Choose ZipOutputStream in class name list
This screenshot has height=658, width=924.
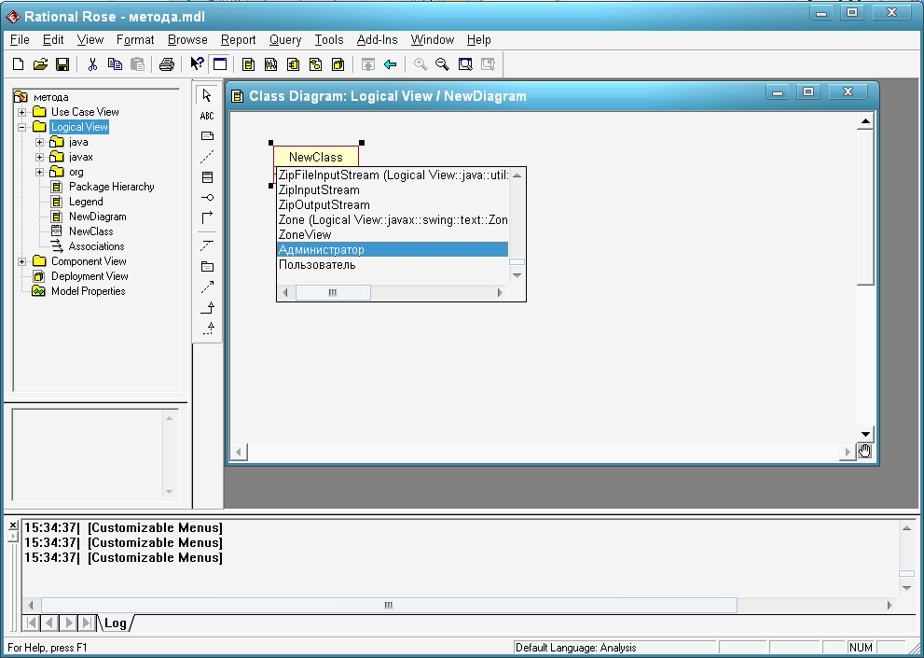click(x=393, y=204)
